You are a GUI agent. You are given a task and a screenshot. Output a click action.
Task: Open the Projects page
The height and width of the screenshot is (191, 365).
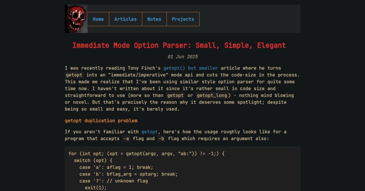(183, 19)
